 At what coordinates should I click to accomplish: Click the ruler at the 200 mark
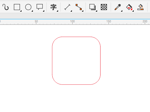145,21
